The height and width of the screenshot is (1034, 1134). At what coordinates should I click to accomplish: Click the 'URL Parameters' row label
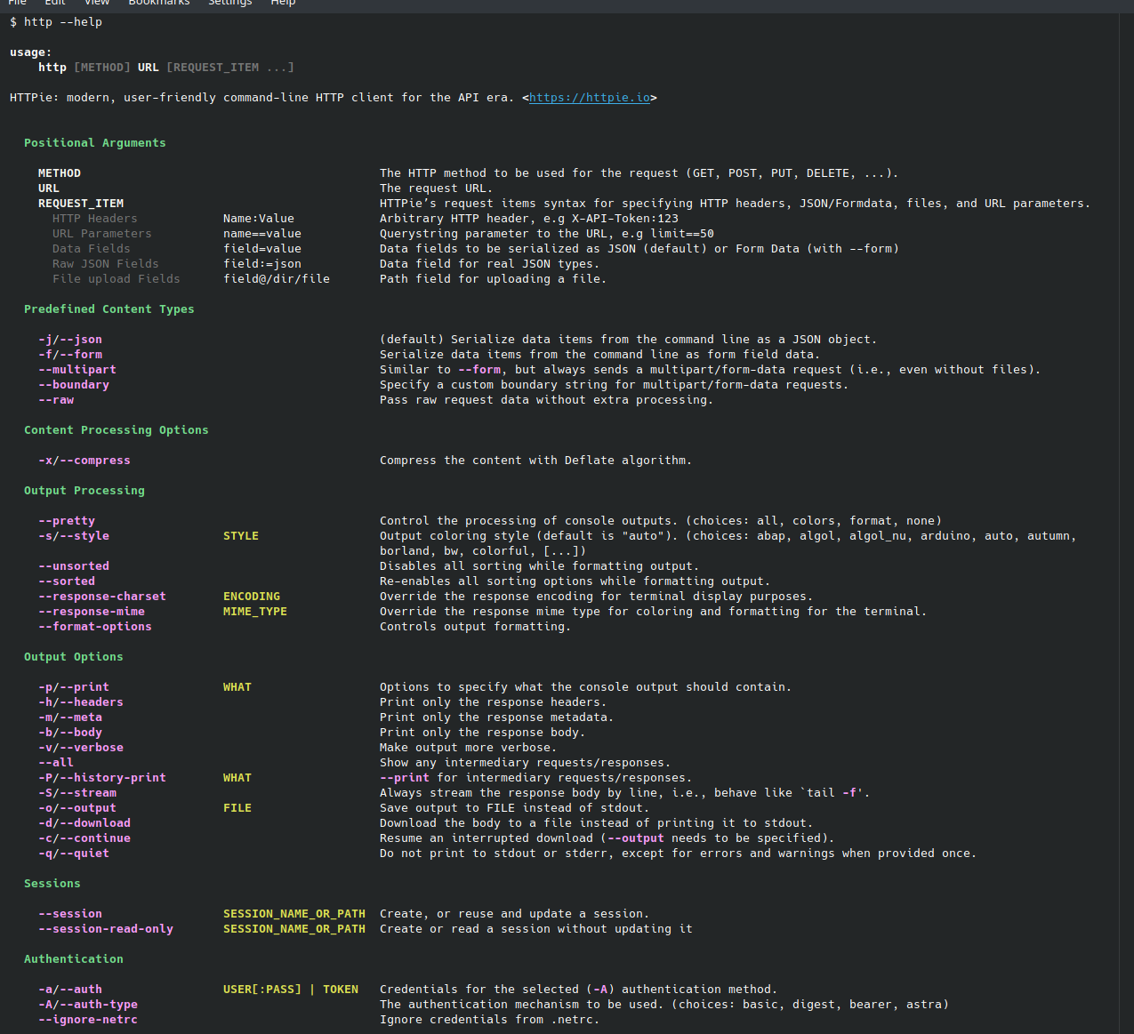click(102, 234)
